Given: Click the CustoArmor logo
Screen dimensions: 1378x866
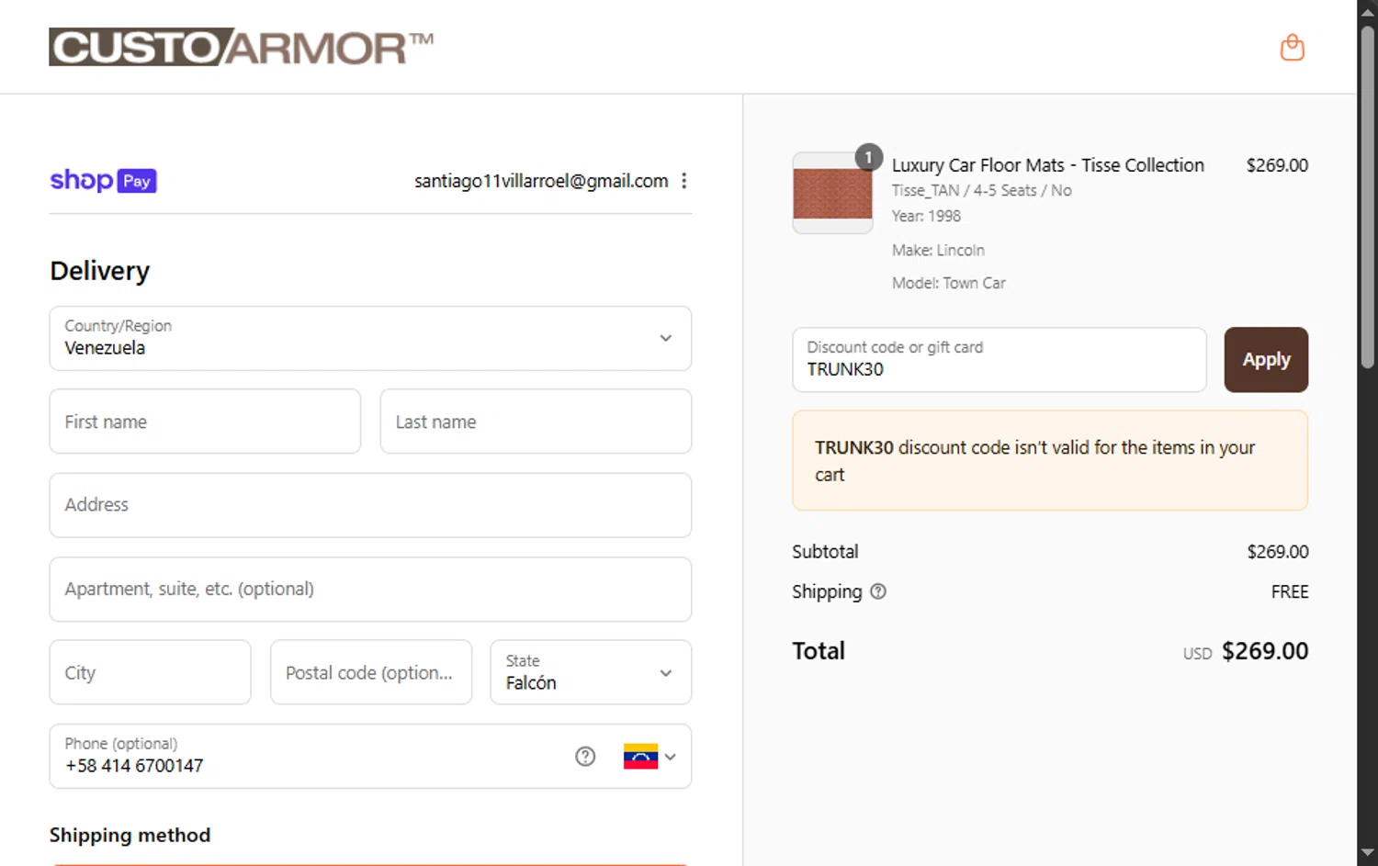Looking at the screenshot, I should tap(241, 47).
